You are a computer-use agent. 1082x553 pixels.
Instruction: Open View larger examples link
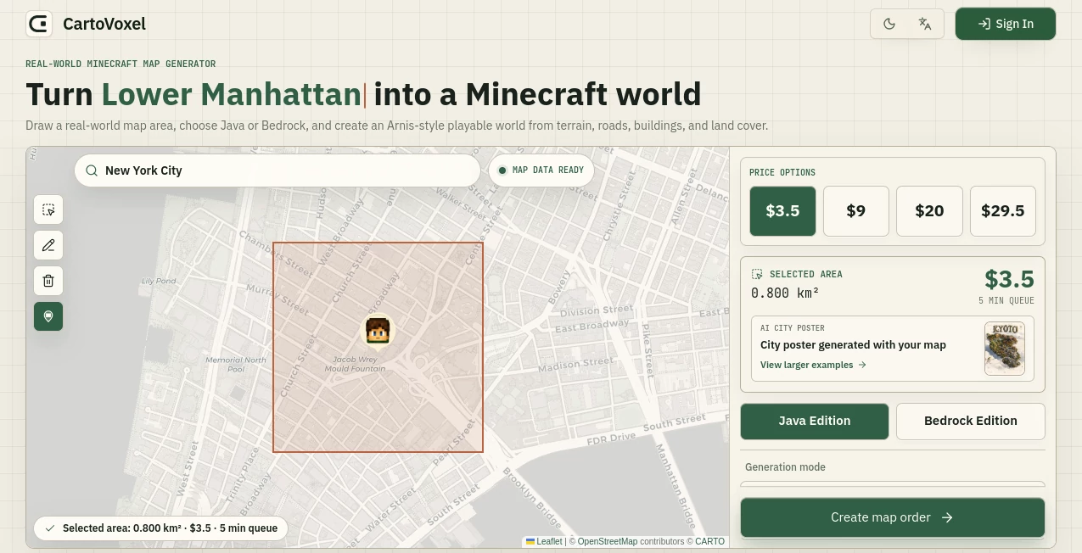click(x=813, y=365)
